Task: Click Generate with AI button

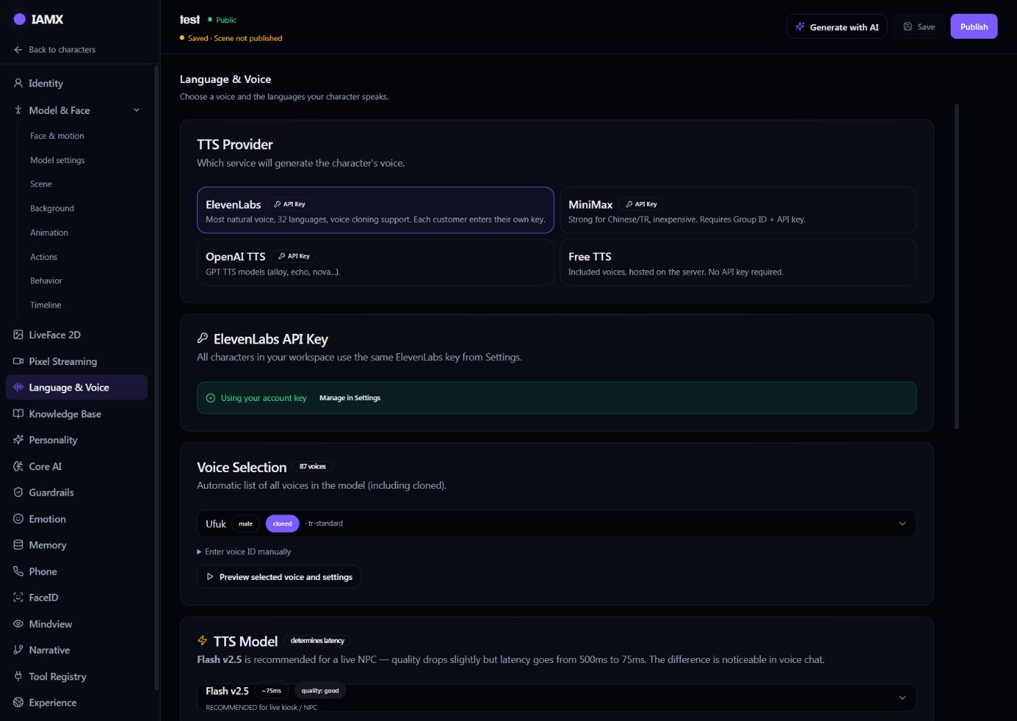Action: tap(836, 27)
